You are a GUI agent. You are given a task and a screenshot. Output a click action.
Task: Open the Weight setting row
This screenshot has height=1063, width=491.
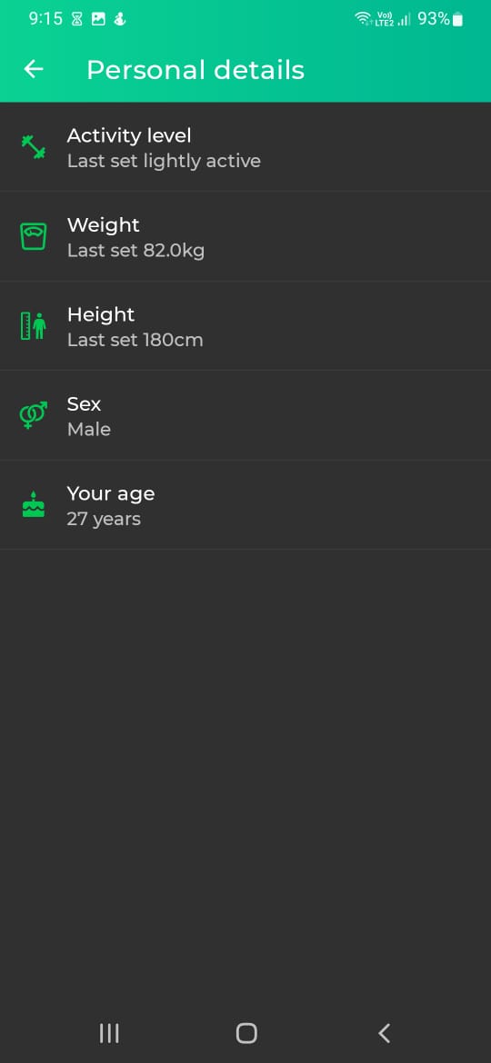coord(245,236)
